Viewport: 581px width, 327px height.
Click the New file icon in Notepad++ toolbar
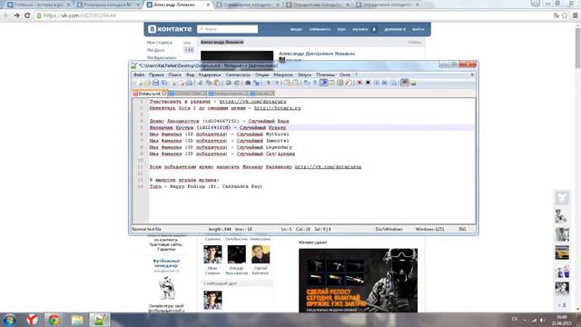click(x=139, y=83)
